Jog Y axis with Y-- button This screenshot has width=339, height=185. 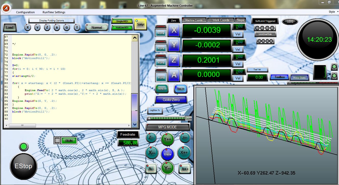tap(167, 168)
